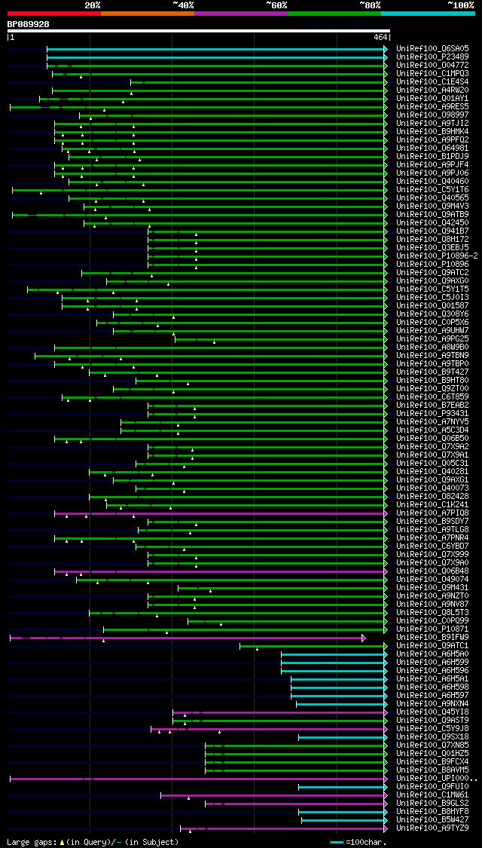Pick hit UniRef100_P10871
The height and width of the screenshot is (848, 482).
click(432, 629)
